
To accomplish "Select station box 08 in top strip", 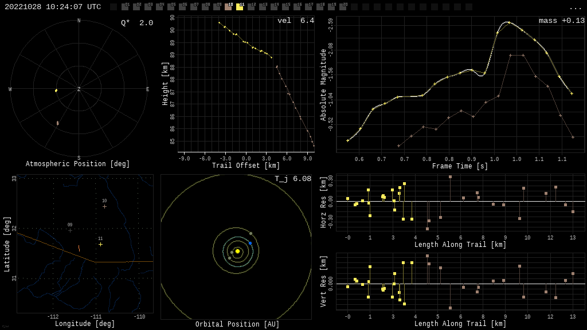I will coord(205,7).
